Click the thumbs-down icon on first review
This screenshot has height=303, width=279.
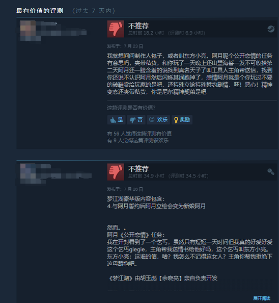pyautogui.click(x=116, y=29)
